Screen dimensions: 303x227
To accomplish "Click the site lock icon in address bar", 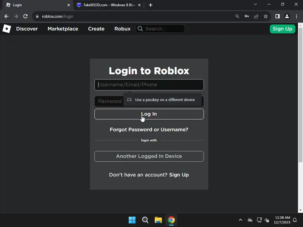I will pyautogui.click(x=37, y=17).
